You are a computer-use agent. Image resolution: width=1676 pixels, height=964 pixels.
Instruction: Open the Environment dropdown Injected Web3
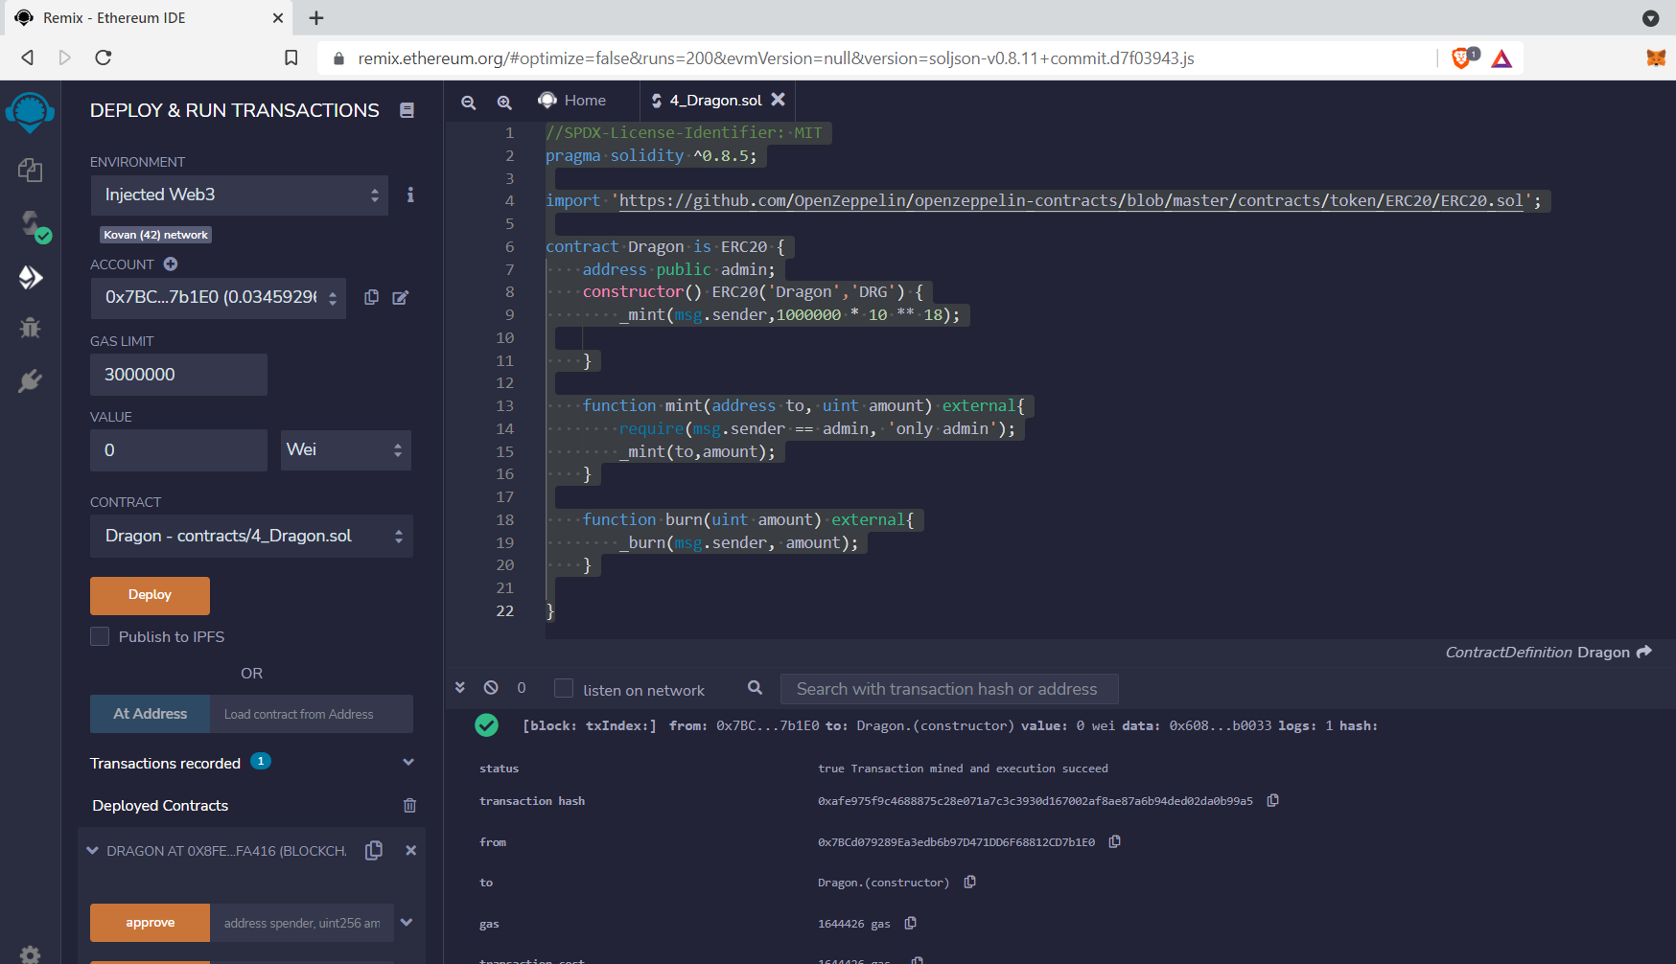click(240, 195)
